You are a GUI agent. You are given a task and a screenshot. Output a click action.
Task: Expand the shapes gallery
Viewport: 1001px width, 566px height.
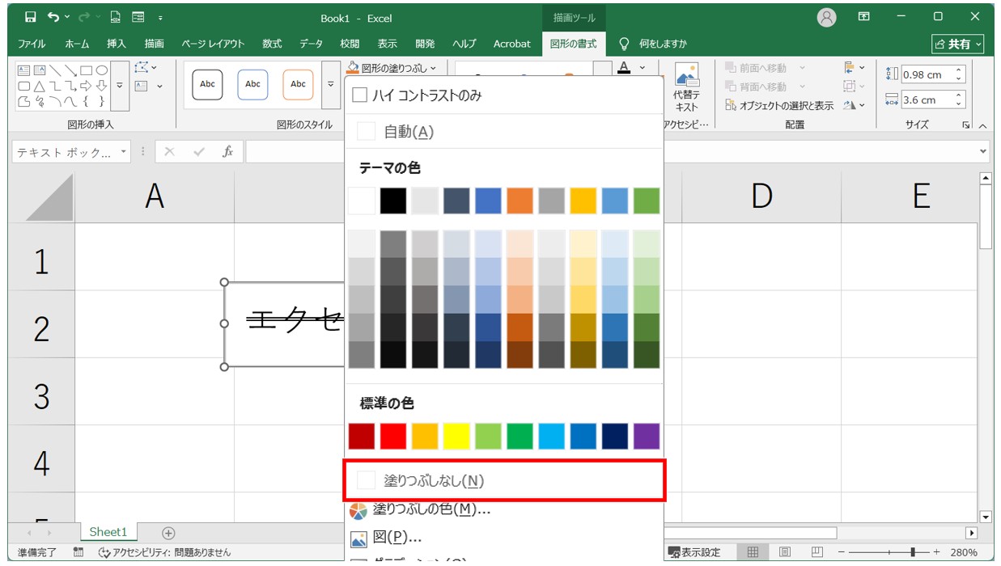tap(120, 86)
